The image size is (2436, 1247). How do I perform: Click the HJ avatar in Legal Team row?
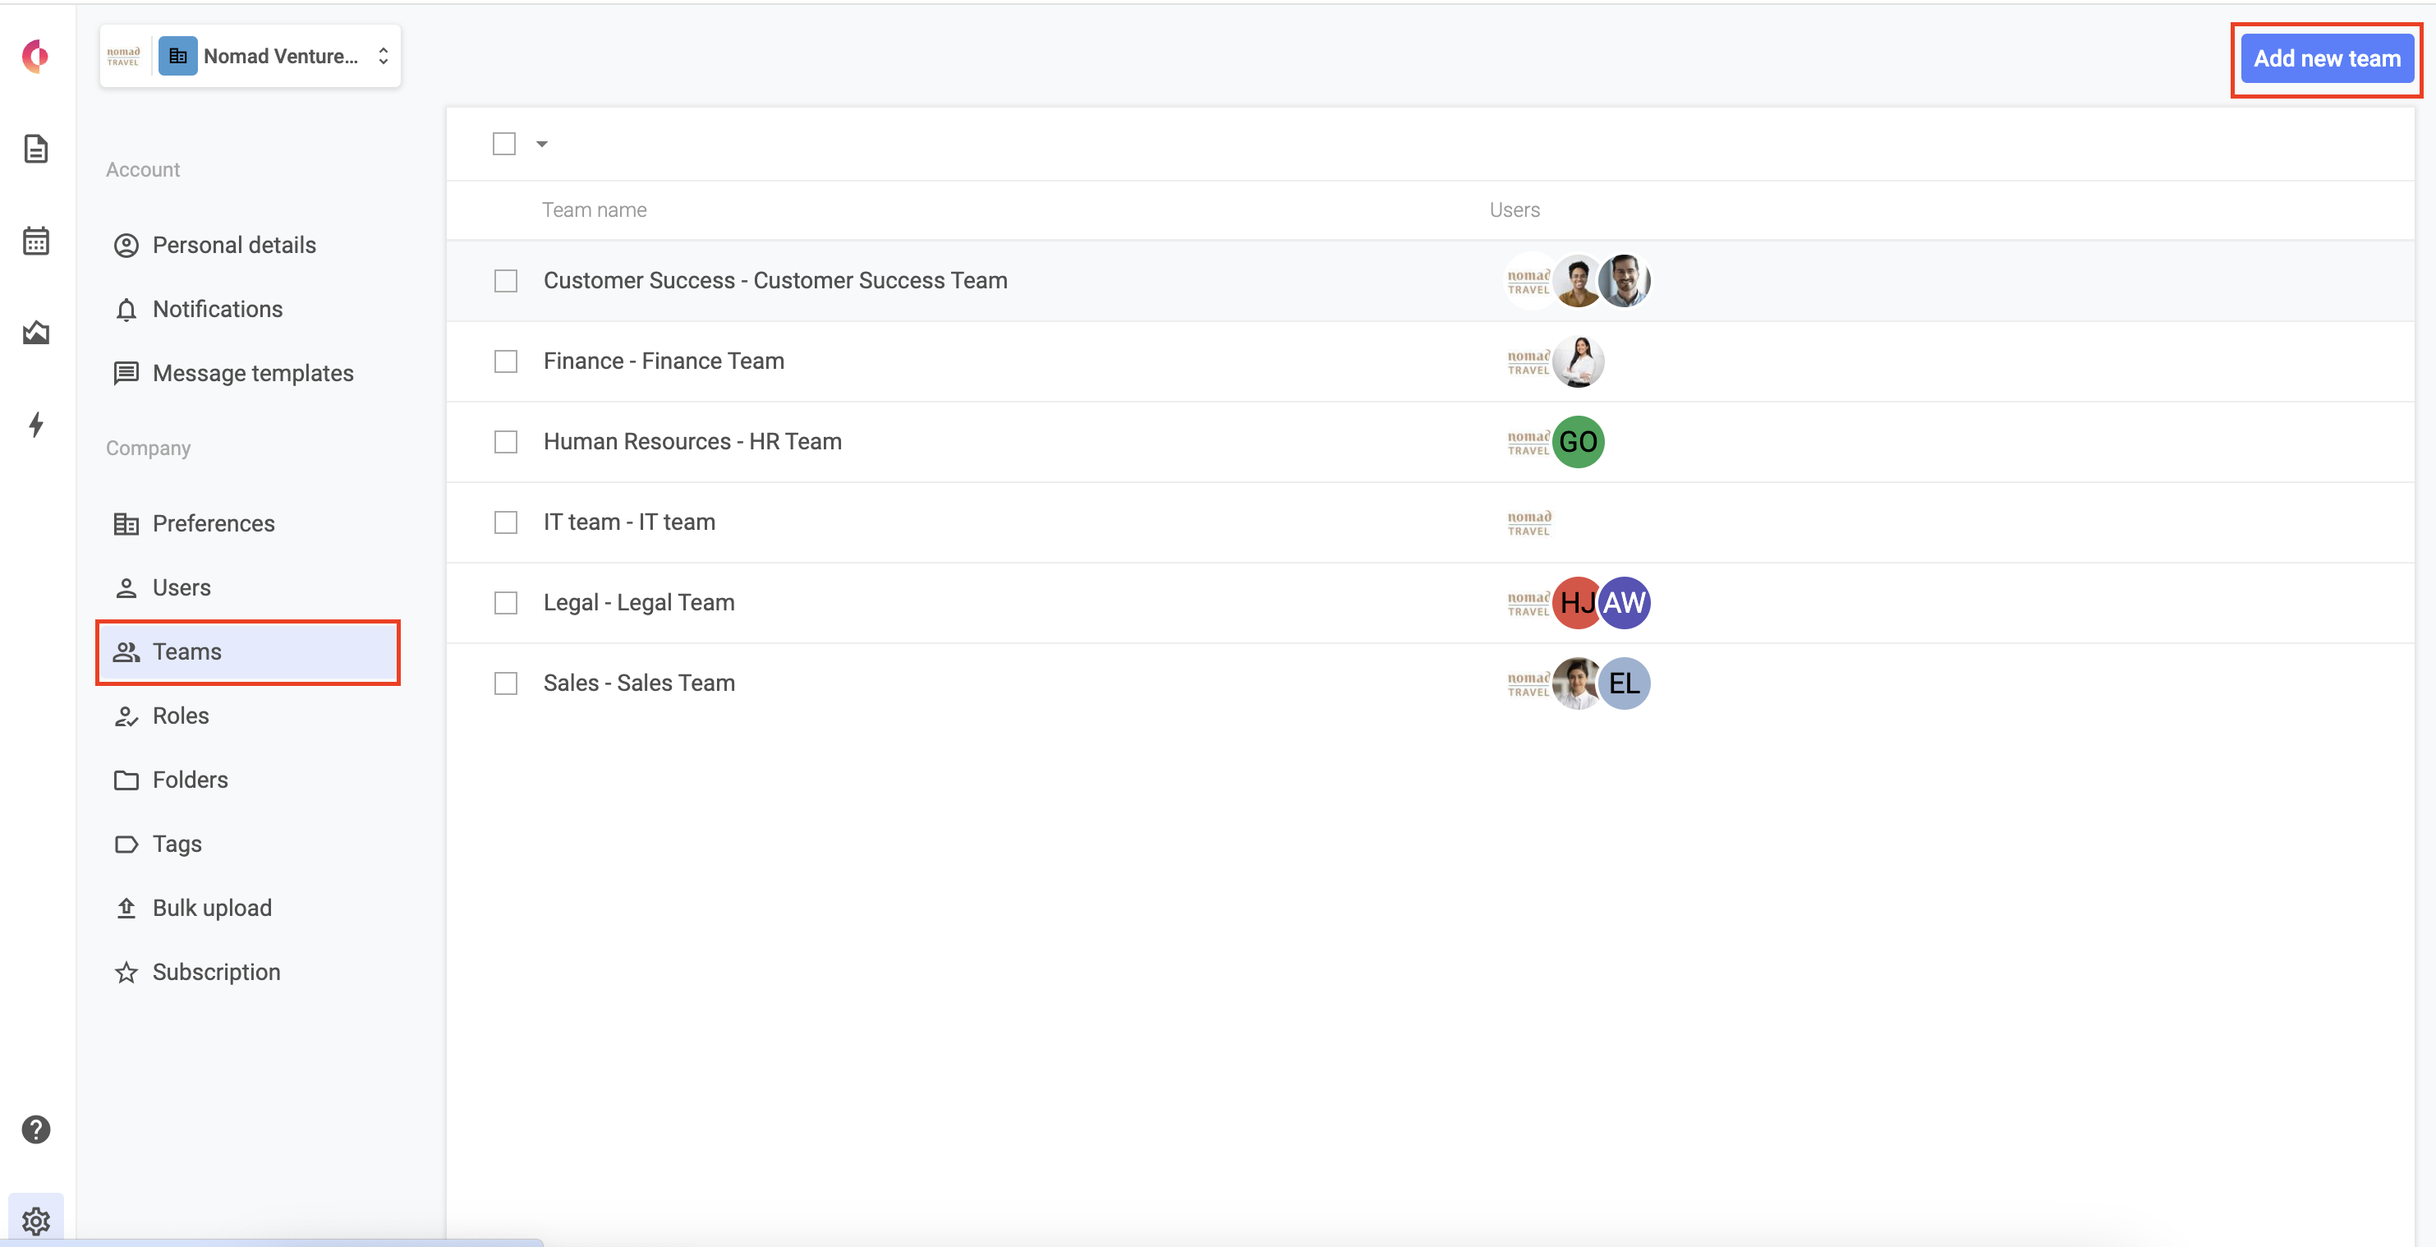[1576, 603]
